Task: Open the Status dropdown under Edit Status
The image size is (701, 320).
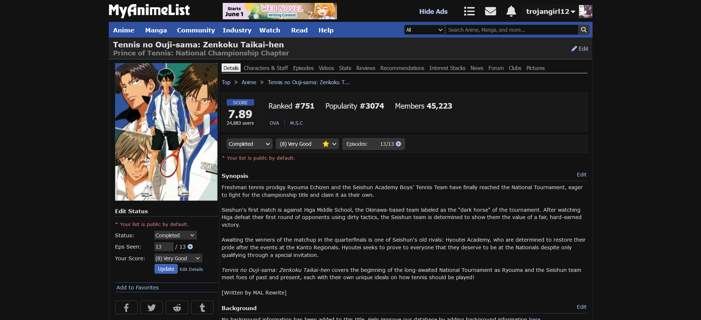Action: (x=175, y=235)
